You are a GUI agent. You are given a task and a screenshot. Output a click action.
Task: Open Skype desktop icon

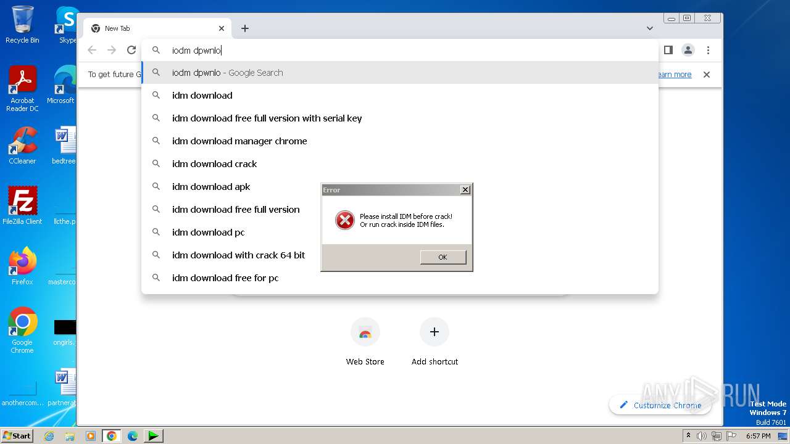click(x=66, y=25)
